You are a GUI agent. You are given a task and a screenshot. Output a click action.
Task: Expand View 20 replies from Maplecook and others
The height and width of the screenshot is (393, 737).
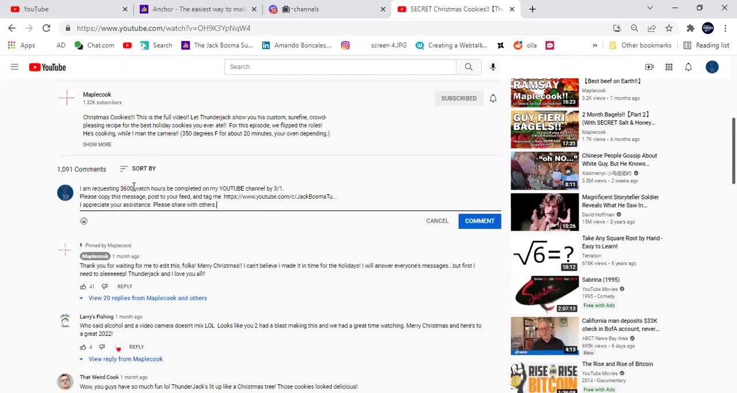[143, 298]
